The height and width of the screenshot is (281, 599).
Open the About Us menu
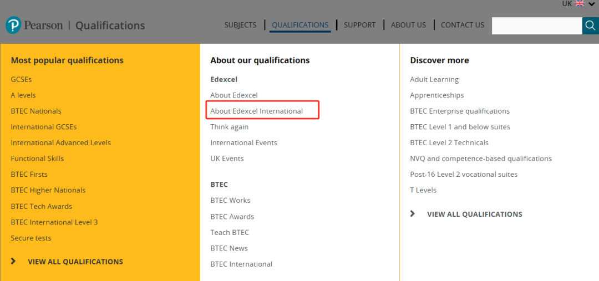[408, 25]
